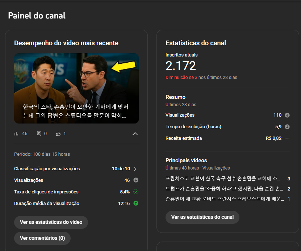
Task: Click 'Últimas 48 horas · Visualizações' subtitle
Action: click(197, 168)
